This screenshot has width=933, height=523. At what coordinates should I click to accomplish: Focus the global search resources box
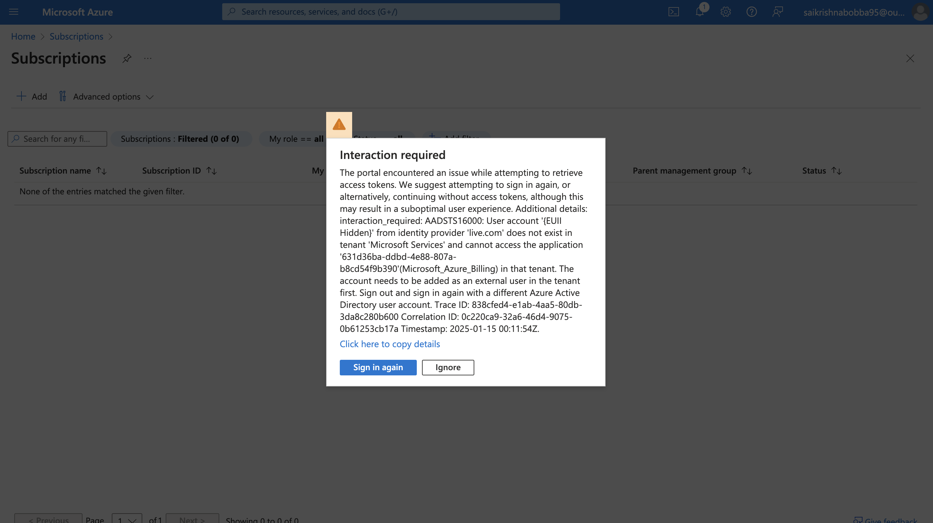point(391,12)
